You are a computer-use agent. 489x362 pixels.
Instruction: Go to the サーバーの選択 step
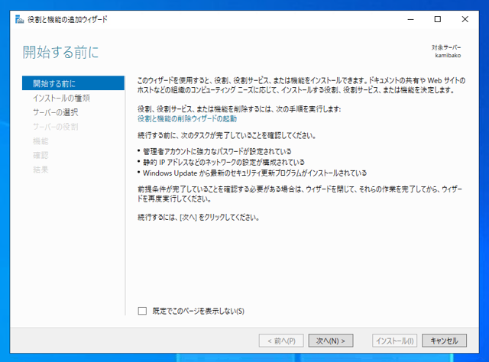pyautogui.click(x=56, y=112)
